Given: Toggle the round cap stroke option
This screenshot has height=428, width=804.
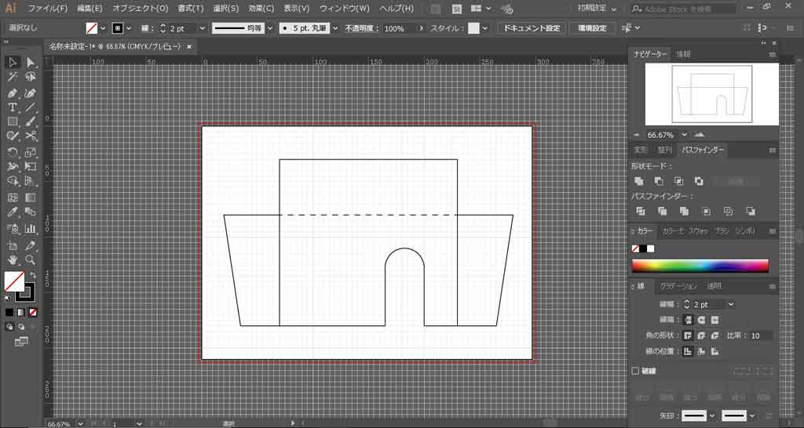Looking at the screenshot, I should (700, 320).
